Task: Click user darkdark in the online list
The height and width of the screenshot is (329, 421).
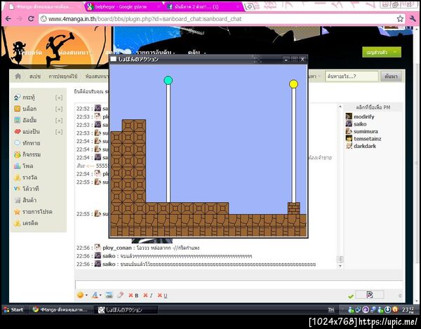Action: (365, 146)
